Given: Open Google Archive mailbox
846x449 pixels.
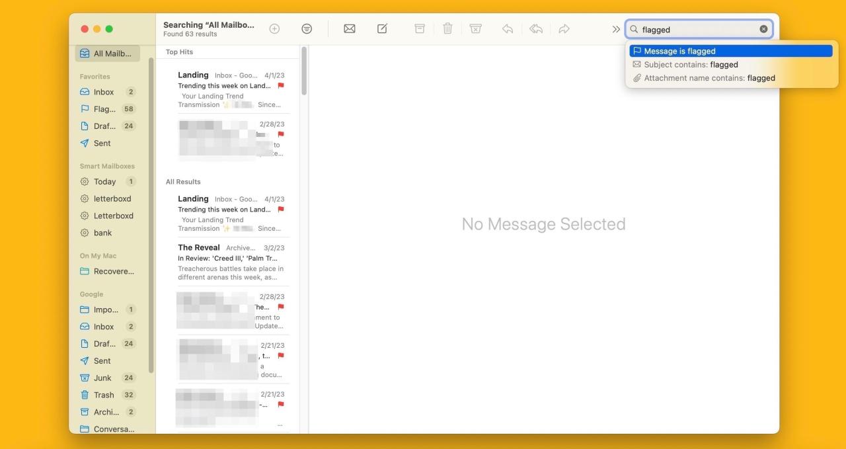Looking at the screenshot, I should point(107,413).
